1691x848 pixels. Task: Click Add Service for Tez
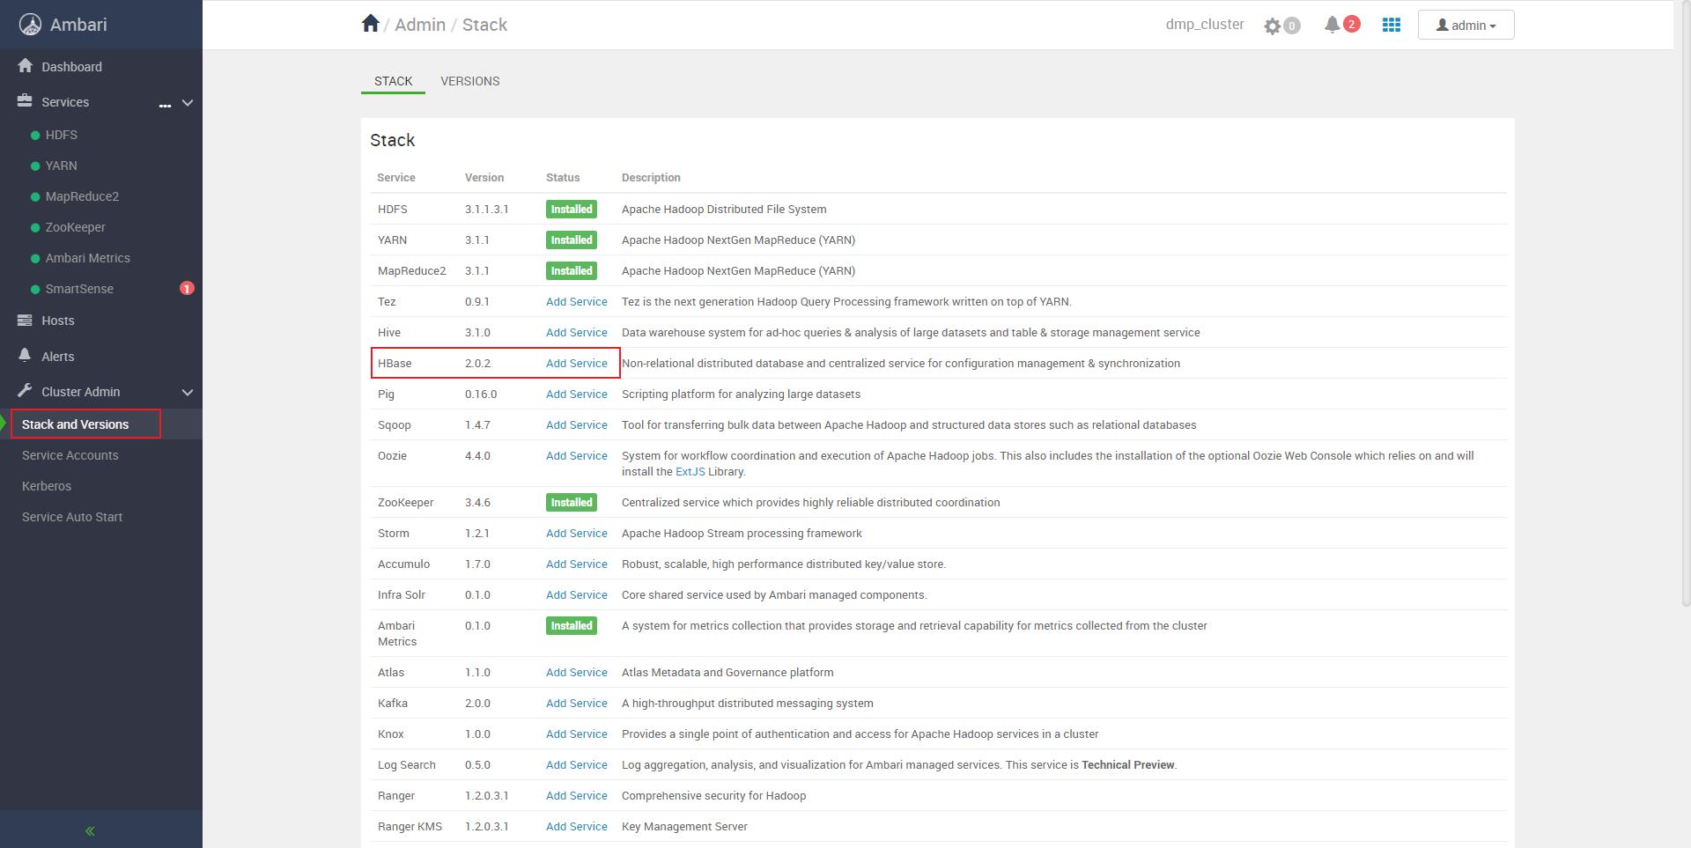tap(577, 301)
